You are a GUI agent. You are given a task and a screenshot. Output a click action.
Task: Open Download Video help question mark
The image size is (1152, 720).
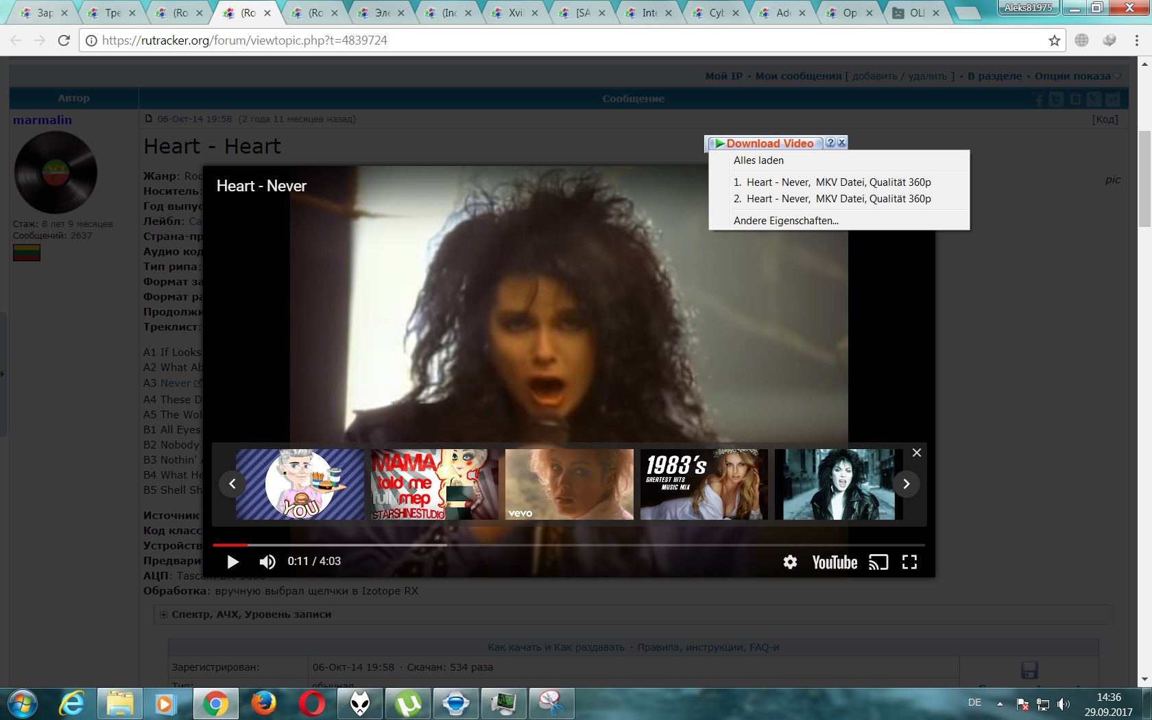coord(830,143)
